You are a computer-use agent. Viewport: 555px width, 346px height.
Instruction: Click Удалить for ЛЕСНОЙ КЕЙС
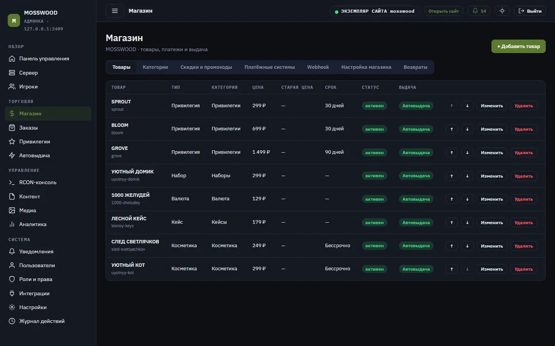click(524, 223)
